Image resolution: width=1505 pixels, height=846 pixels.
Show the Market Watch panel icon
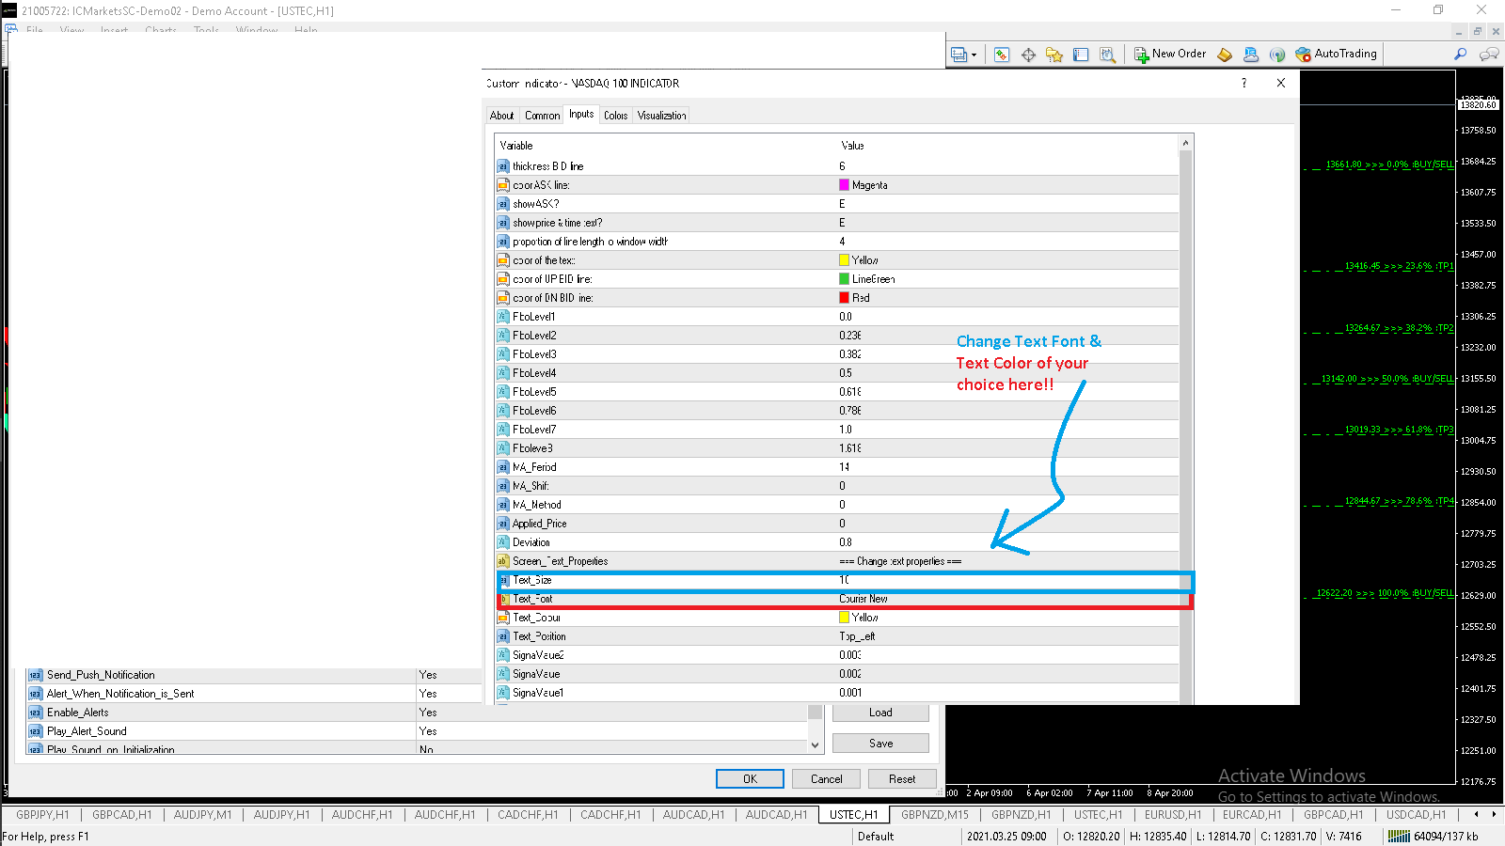pyautogui.click(x=1002, y=55)
